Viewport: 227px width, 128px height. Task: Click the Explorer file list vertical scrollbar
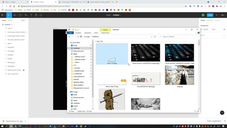point(199,43)
